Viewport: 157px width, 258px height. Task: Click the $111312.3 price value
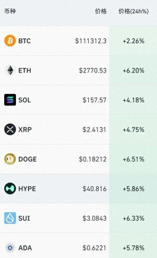coord(91,41)
